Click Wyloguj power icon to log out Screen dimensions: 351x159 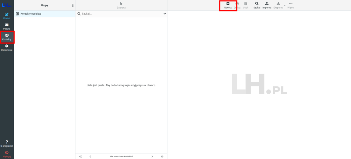7,154
